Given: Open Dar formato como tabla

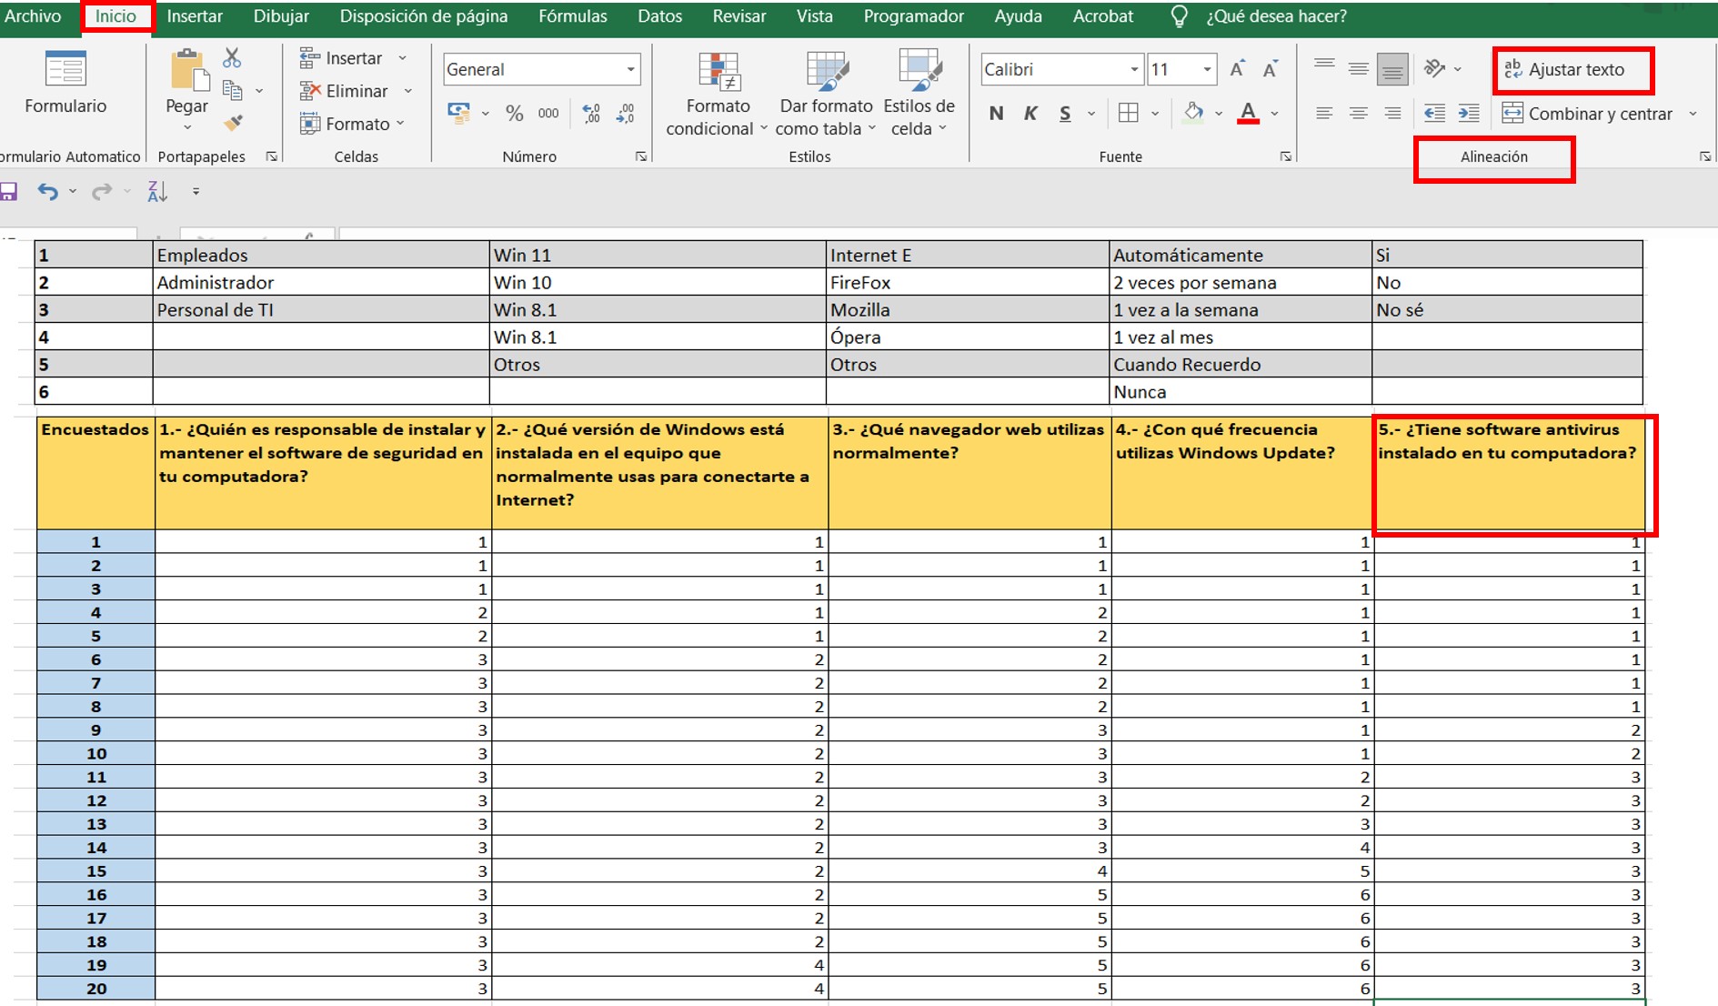Looking at the screenshot, I should click(x=826, y=94).
